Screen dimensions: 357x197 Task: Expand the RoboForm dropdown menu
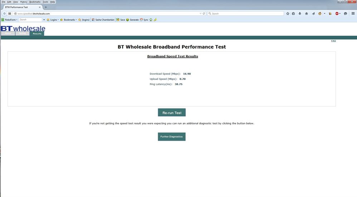tap(16, 20)
